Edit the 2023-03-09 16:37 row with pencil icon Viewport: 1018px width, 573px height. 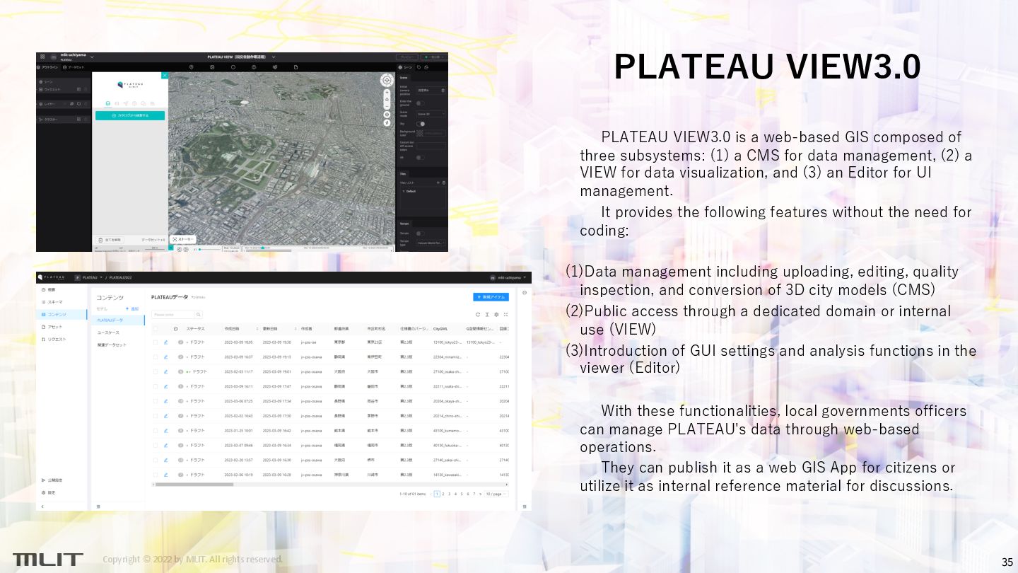165,357
